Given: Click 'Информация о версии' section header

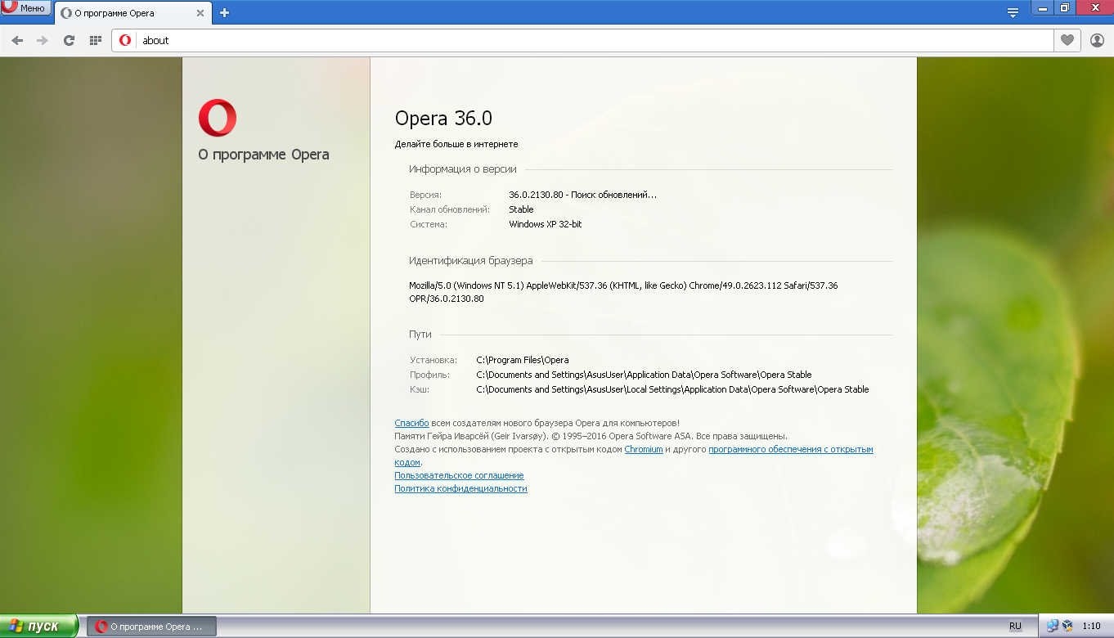Looking at the screenshot, I should click(x=463, y=169).
